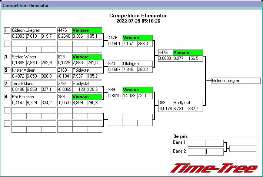Select the Jens Eklund name field
This screenshot has height=177, width=263.
(34, 84)
